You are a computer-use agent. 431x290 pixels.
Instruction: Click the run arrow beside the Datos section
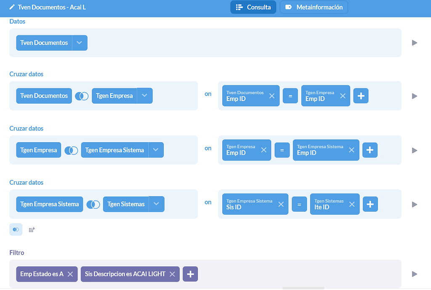pos(415,43)
